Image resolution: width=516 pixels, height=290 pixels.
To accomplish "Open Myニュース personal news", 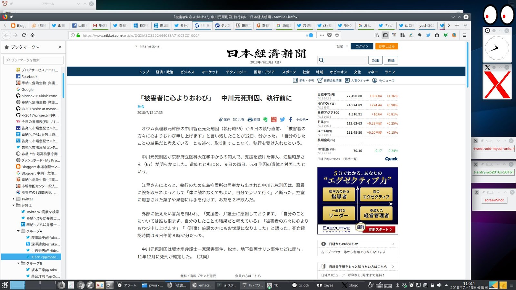I will click(x=383, y=80).
